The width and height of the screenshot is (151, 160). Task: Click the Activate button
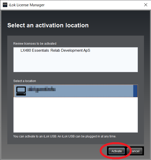pyautogui.click(x=117, y=151)
